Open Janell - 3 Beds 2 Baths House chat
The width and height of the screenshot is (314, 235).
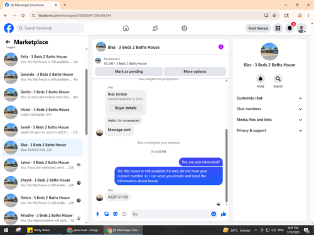click(x=42, y=130)
